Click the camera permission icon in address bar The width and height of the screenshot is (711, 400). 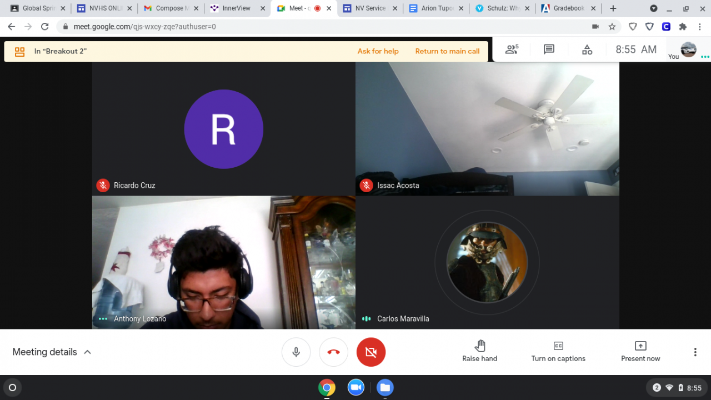click(x=595, y=26)
